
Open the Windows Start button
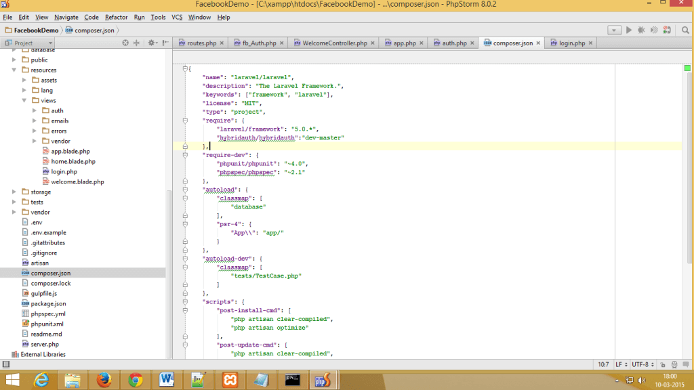[12, 380]
